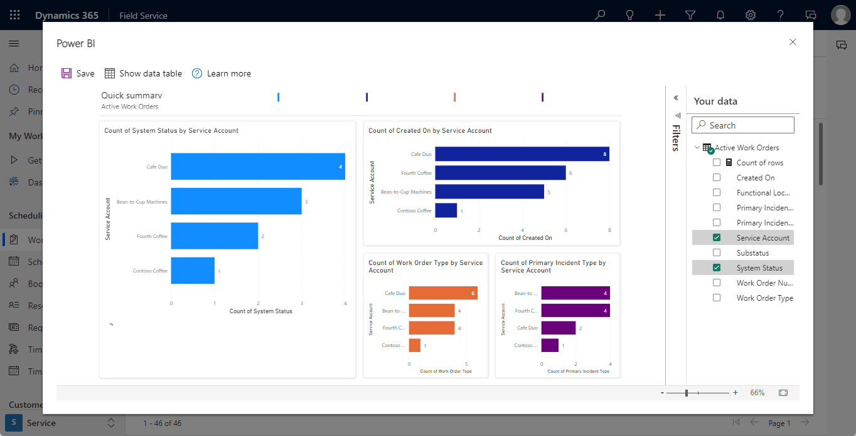Click the Learn more question icon

point(197,73)
